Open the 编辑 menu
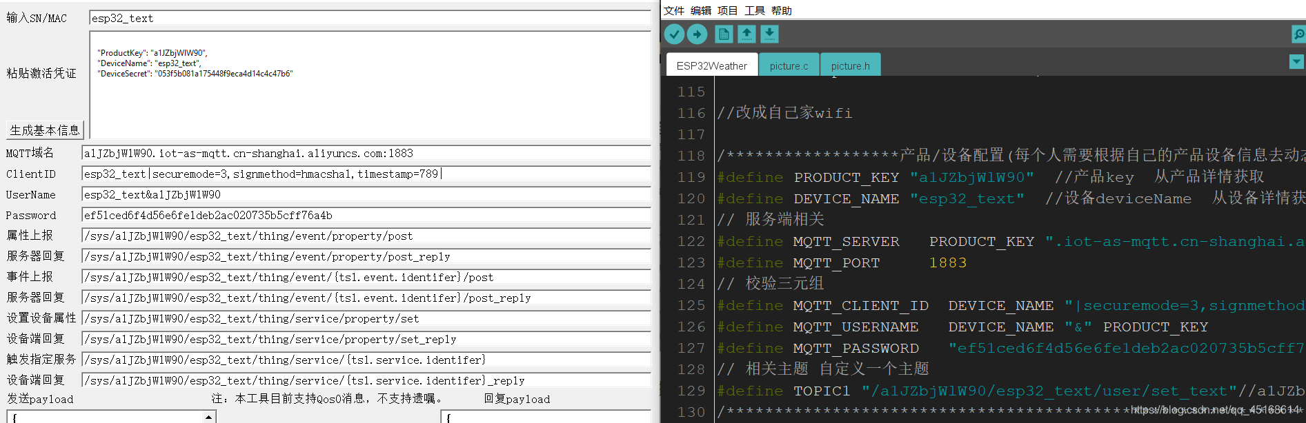 (x=701, y=10)
